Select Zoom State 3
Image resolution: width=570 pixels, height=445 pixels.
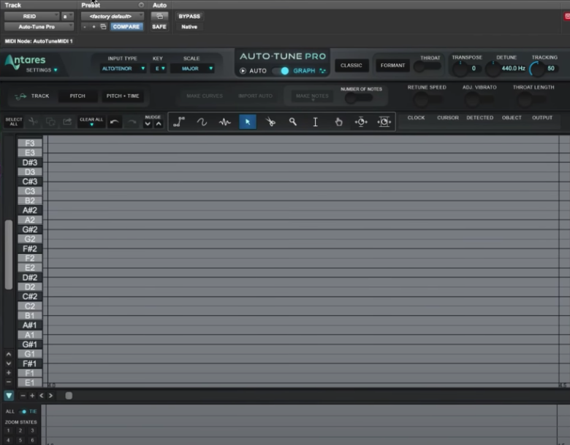click(32, 430)
